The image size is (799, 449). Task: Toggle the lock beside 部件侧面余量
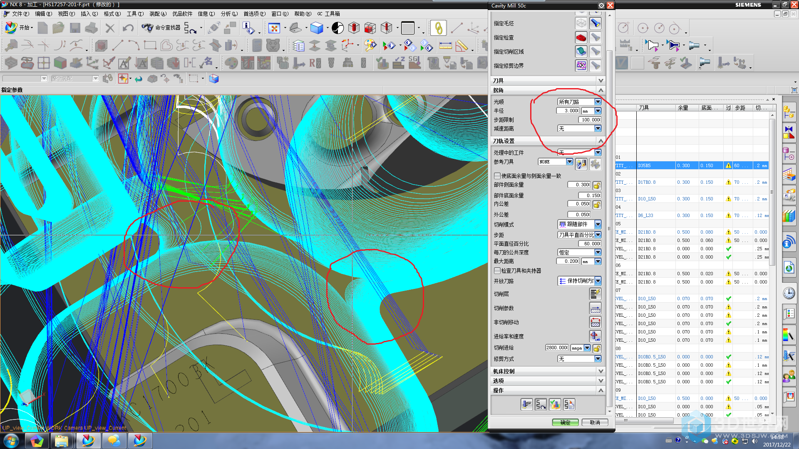click(x=597, y=185)
